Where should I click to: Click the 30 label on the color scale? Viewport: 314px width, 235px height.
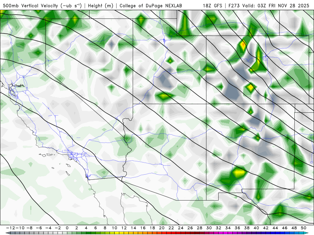(x=209, y=228)
